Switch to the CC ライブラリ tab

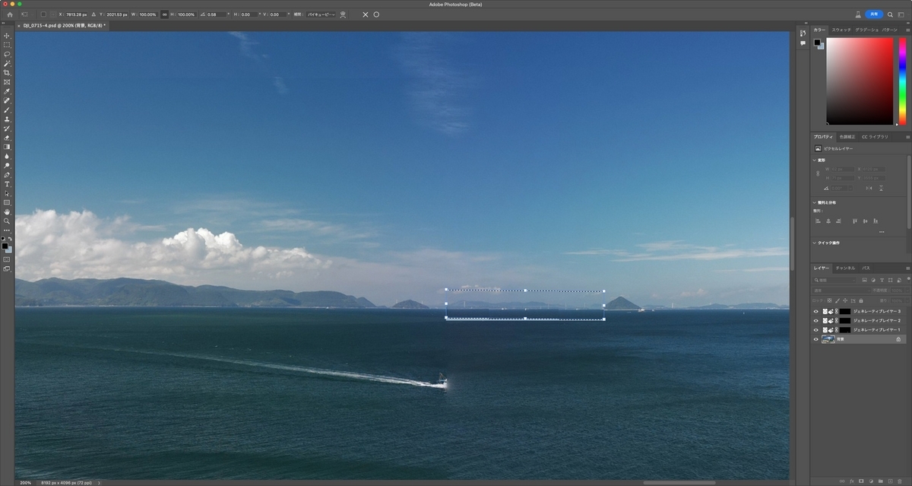click(875, 136)
